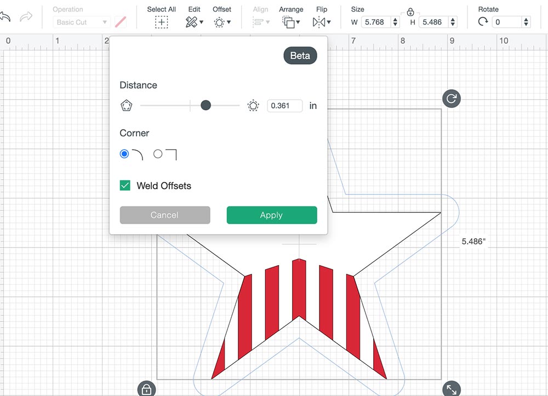Screen dimensions: 548x396
Task: Click the Rotate icon in toolbar
Action: pos(483,22)
